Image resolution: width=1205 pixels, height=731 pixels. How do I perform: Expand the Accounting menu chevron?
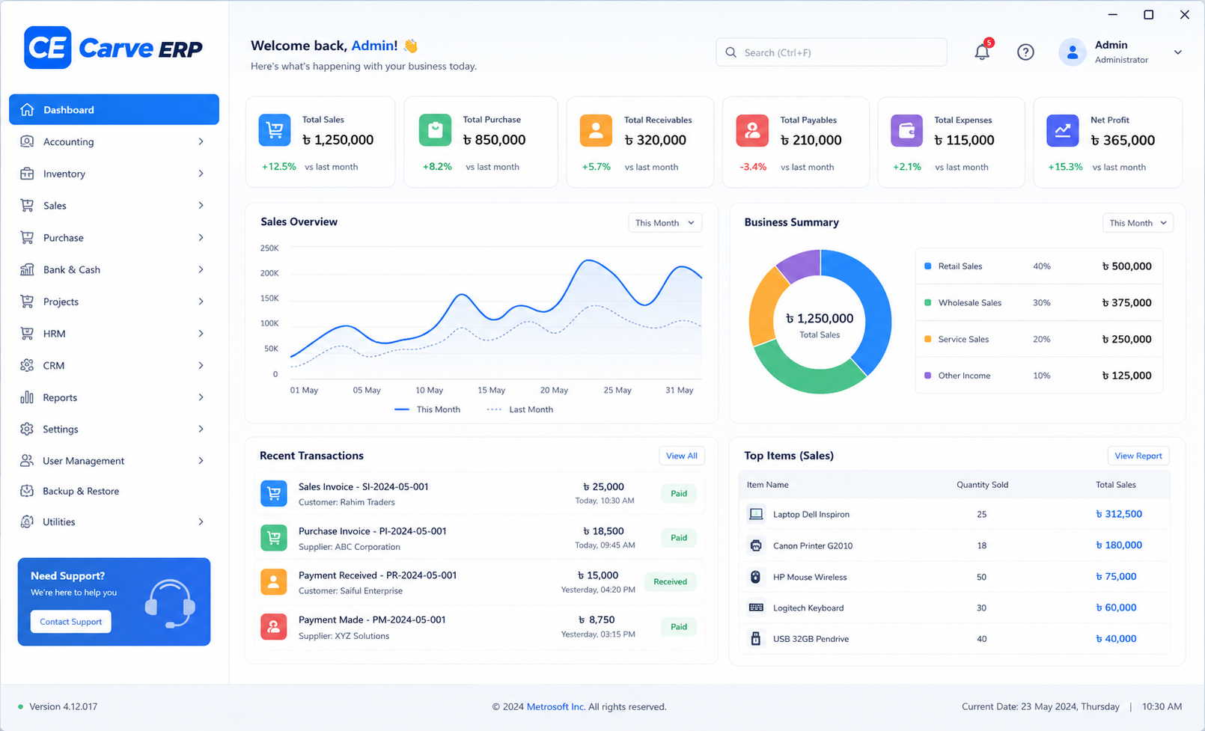pos(201,141)
